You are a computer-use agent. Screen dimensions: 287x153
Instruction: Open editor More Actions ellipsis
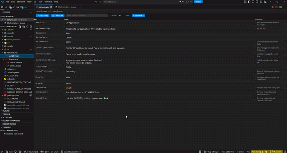coord(284,7)
